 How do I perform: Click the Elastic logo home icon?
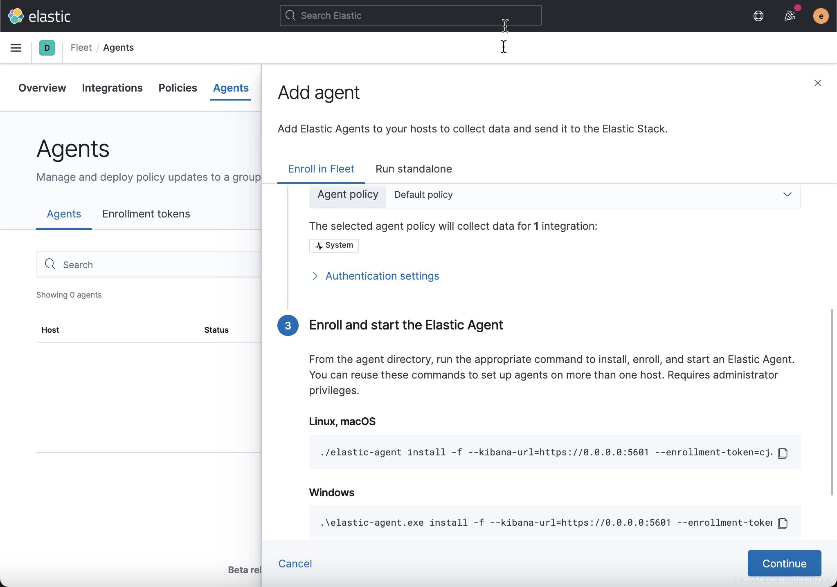coord(16,16)
